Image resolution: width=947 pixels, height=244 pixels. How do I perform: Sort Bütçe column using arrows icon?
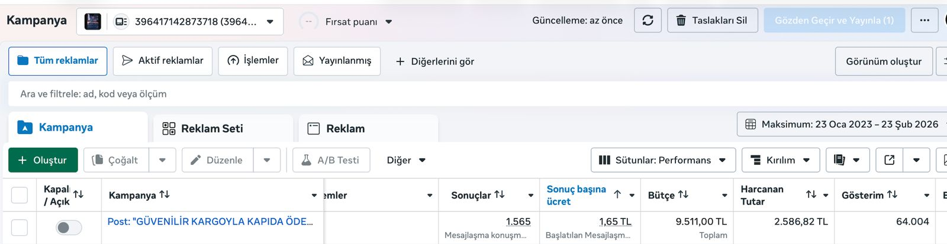point(683,194)
